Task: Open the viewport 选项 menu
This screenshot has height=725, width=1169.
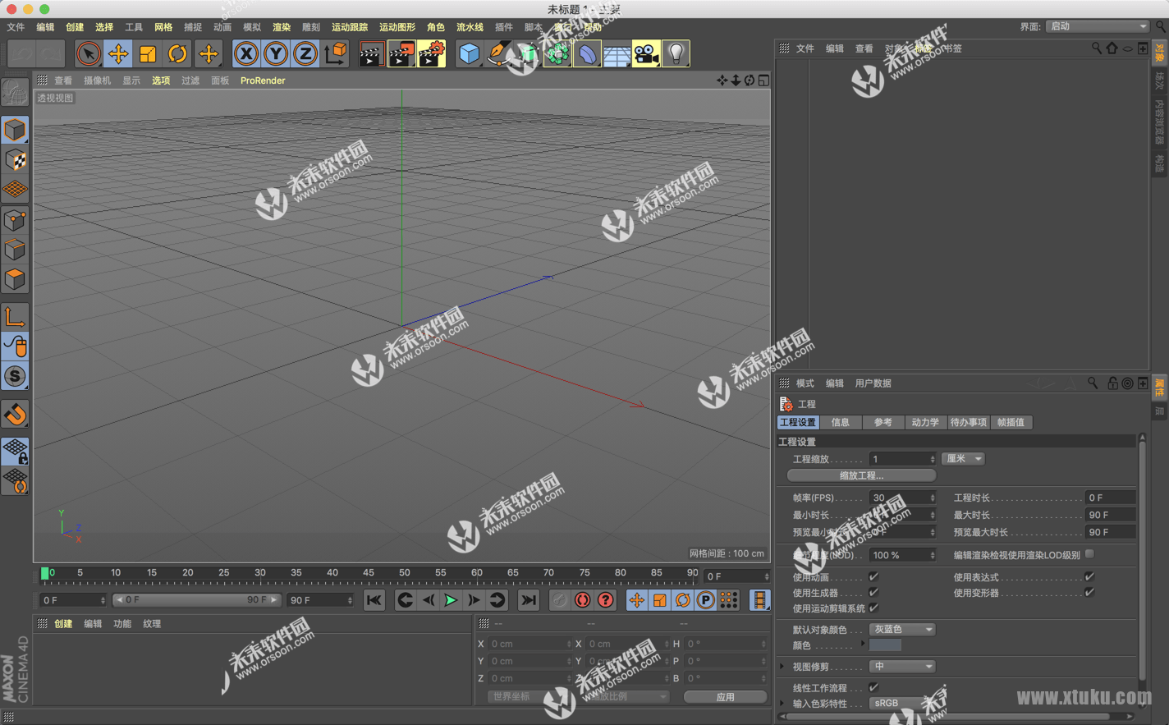Action: pos(161,80)
